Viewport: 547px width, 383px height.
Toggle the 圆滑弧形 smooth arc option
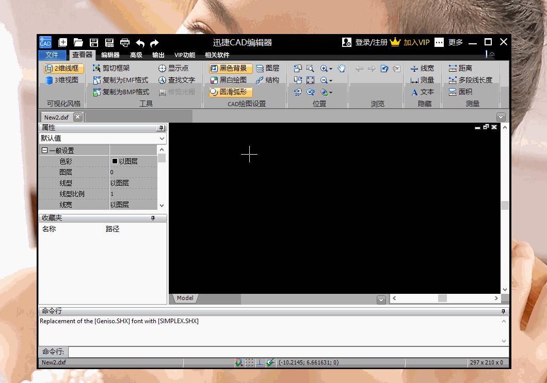tap(231, 92)
